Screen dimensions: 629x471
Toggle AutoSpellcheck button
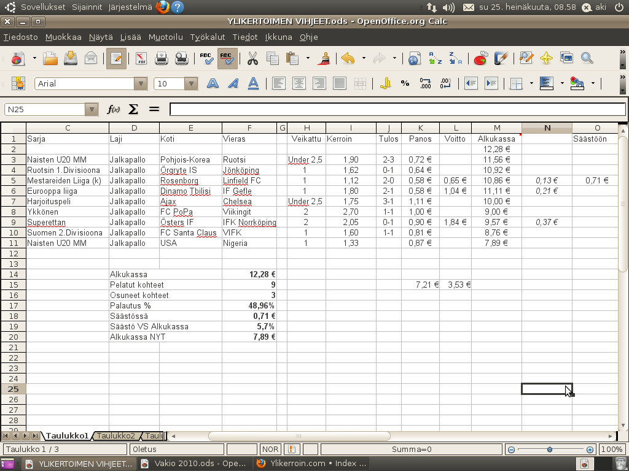[x=227, y=59]
